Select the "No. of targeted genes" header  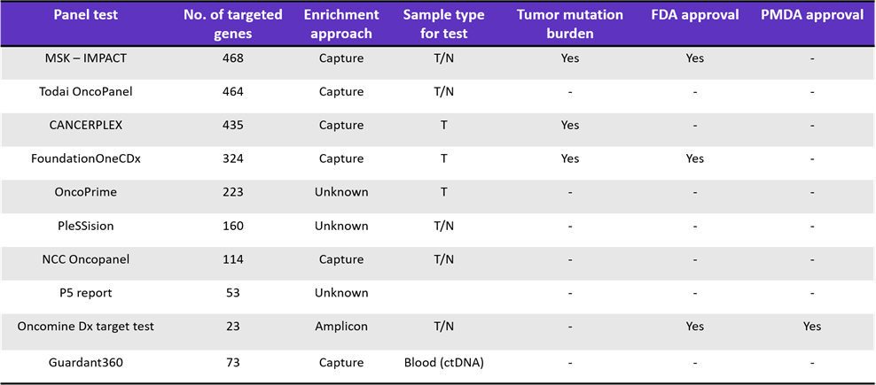233,25
